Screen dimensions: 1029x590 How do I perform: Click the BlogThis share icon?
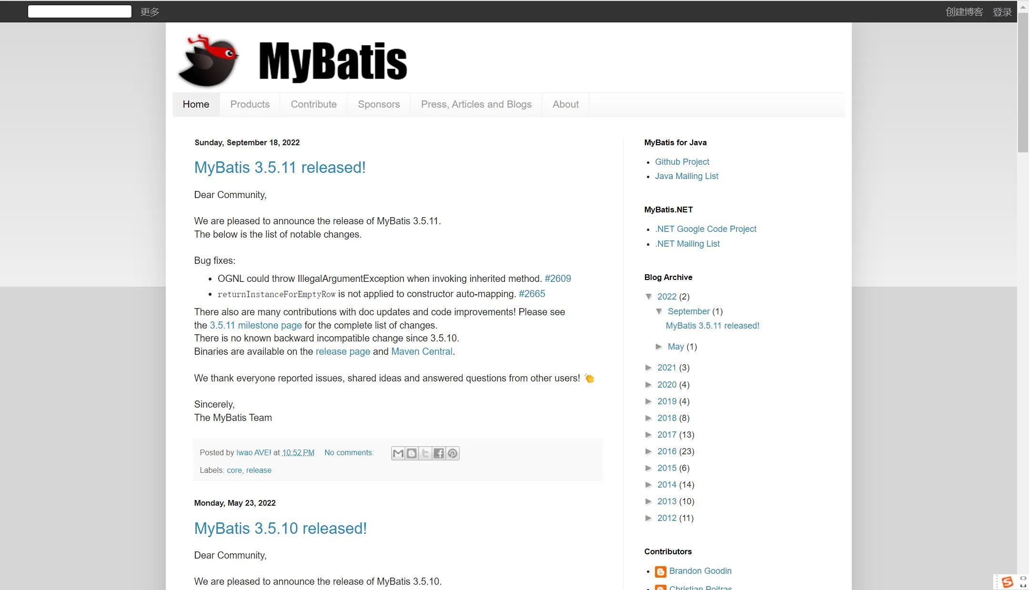pos(412,453)
